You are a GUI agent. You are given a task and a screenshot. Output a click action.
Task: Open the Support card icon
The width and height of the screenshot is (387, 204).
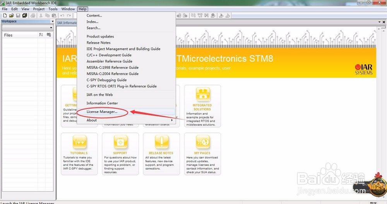120,142
